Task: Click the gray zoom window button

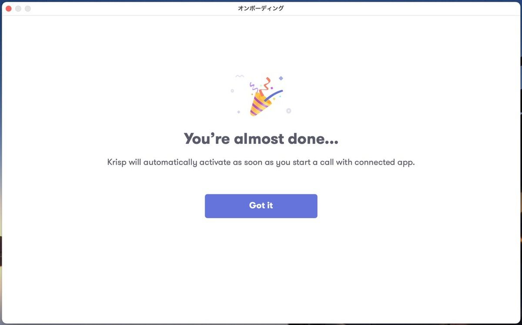Action: (x=28, y=8)
